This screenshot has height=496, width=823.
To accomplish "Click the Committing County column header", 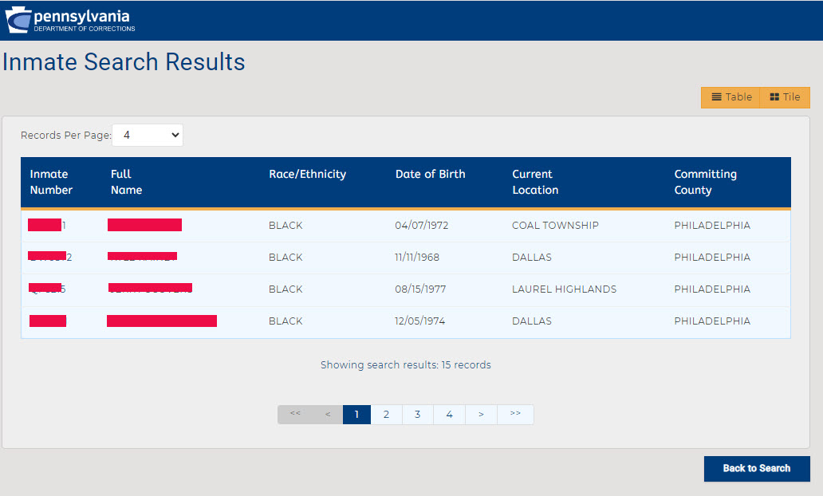I will pyautogui.click(x=705, y=182).
